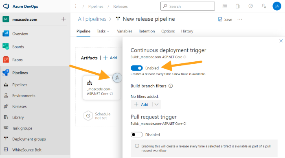The image size is (285, 158).
Task: Open the Deployment groups sidebar label
Action: [29, 139]
